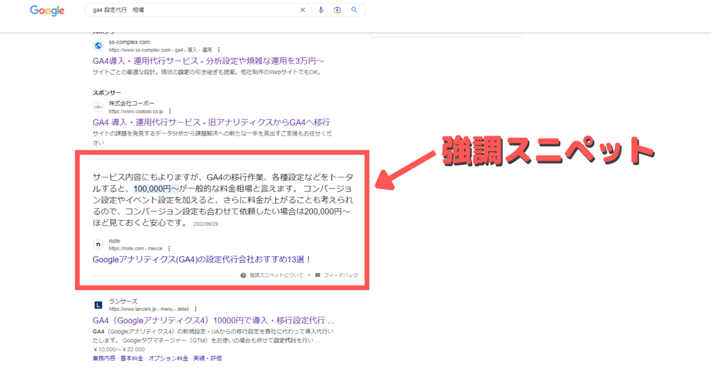Click the question mark icon next to 強調スニペットについて
This screenshot has height=369, width=711.
click(x=243, y=275)
